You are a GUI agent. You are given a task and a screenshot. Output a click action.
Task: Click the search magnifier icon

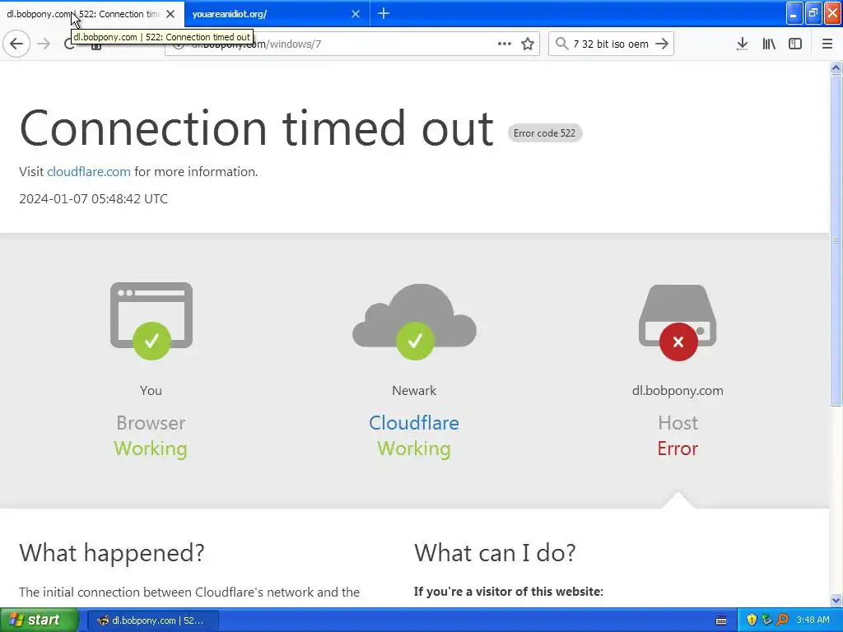point(561,44)
